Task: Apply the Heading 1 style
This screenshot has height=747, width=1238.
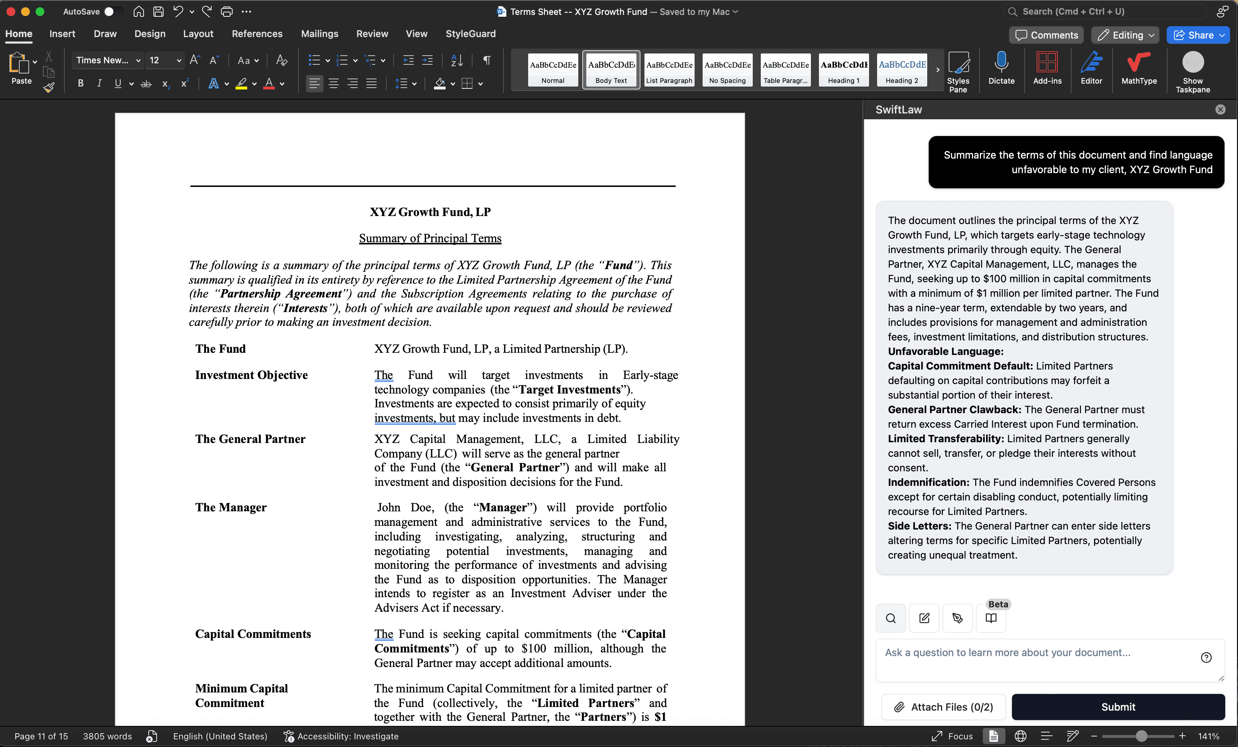Action: [844, 70]
